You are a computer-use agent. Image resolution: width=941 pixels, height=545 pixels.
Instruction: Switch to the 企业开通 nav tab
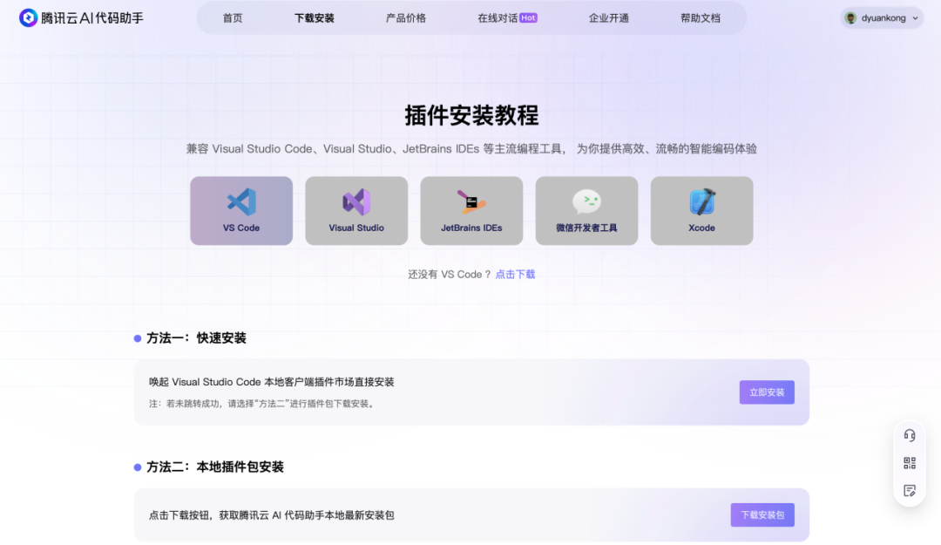(x=608, y=17)
